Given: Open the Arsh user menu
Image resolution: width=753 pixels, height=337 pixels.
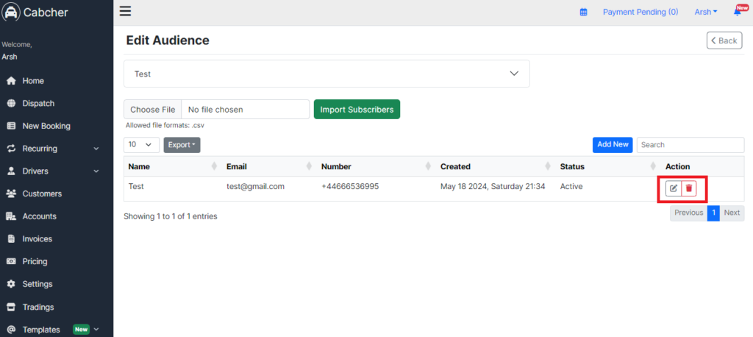Looking at the screenshot, I should click(x=706, y=12).
